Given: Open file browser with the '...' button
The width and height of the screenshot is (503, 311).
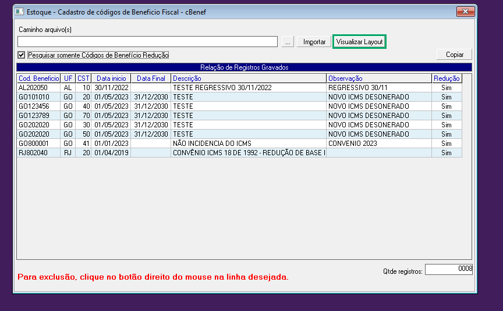Looking at the screenshot, I should pos(288,42).
